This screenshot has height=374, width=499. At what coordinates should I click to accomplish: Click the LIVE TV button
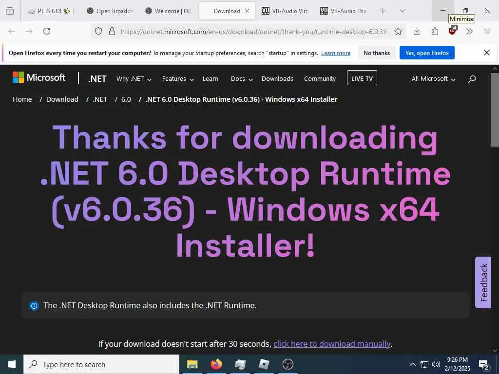click(362, 78)
